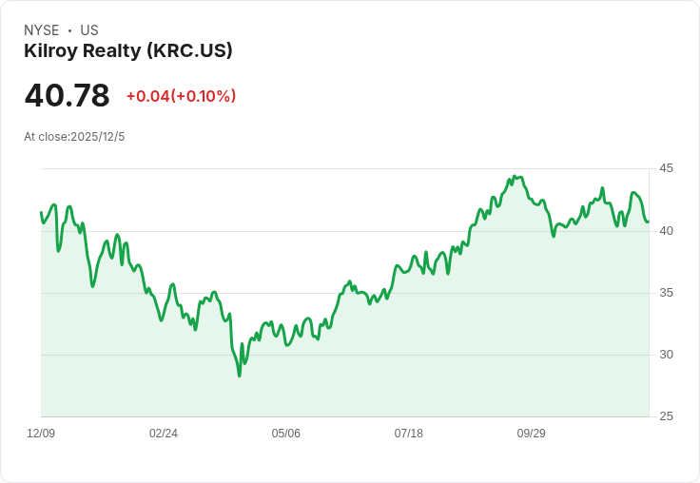Click the NYSE exchange label
The height and width of the screenshot is (483, 700).
[x=41, y=30]
